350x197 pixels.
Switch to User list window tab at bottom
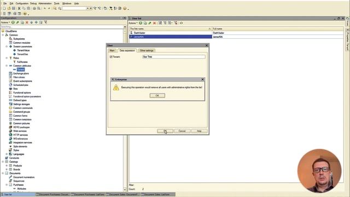click(x=18, y=195)
